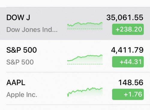View the Dow Jones sparkline chart
The width and height of the screenshot is (150, 110).
pos(85,26)
